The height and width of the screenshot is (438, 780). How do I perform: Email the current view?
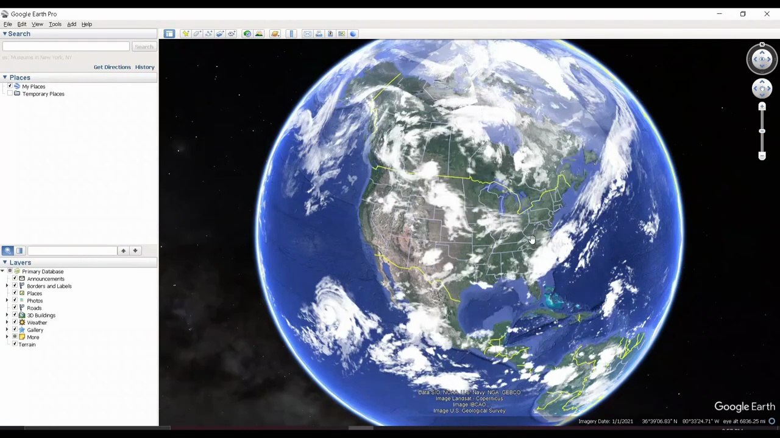307,33
